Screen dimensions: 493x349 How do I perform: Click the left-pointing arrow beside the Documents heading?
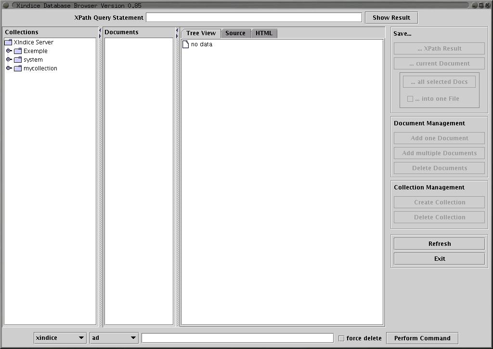pos(100,30)
